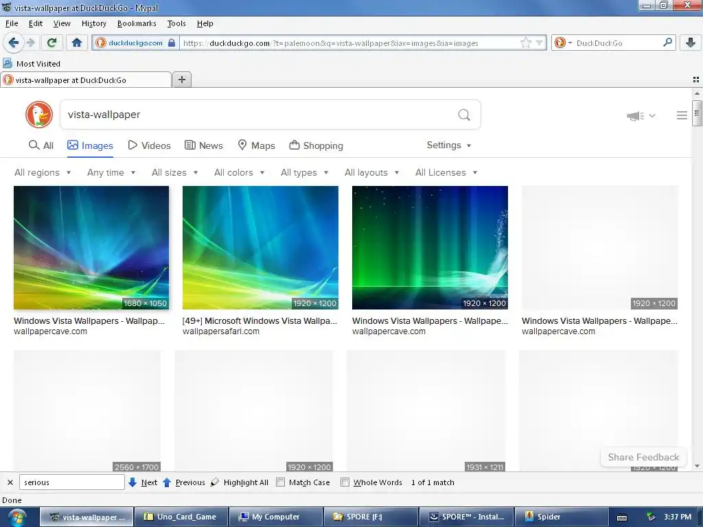This screenshot has height=527, width=703.
Task: Expand the All colors filter
Action: (x=240, y=172)
